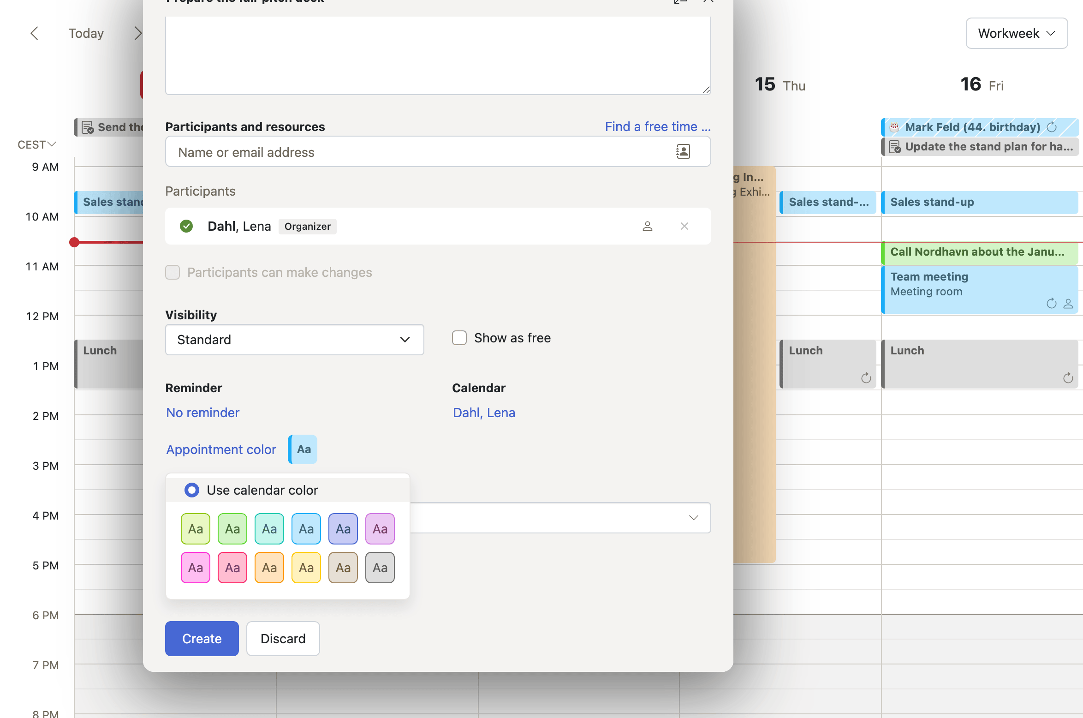Click Appointment color link
This screenshot has height=718, width=1083.
point(221,449)
